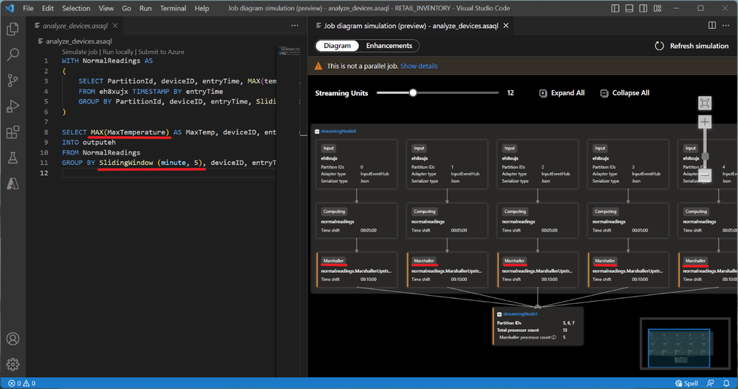
Task: Select the Input node for Partition ID 0
Action: click(x=357, y=164)
